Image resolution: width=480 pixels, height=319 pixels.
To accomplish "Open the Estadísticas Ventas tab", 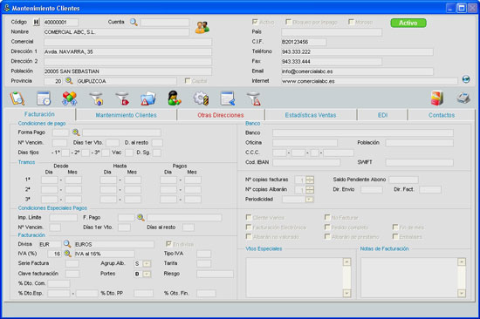I will point(311,115).
